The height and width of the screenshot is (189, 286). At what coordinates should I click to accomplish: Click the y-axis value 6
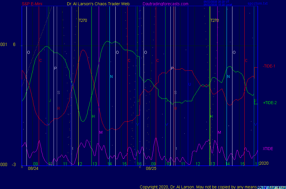click(14, 44)
